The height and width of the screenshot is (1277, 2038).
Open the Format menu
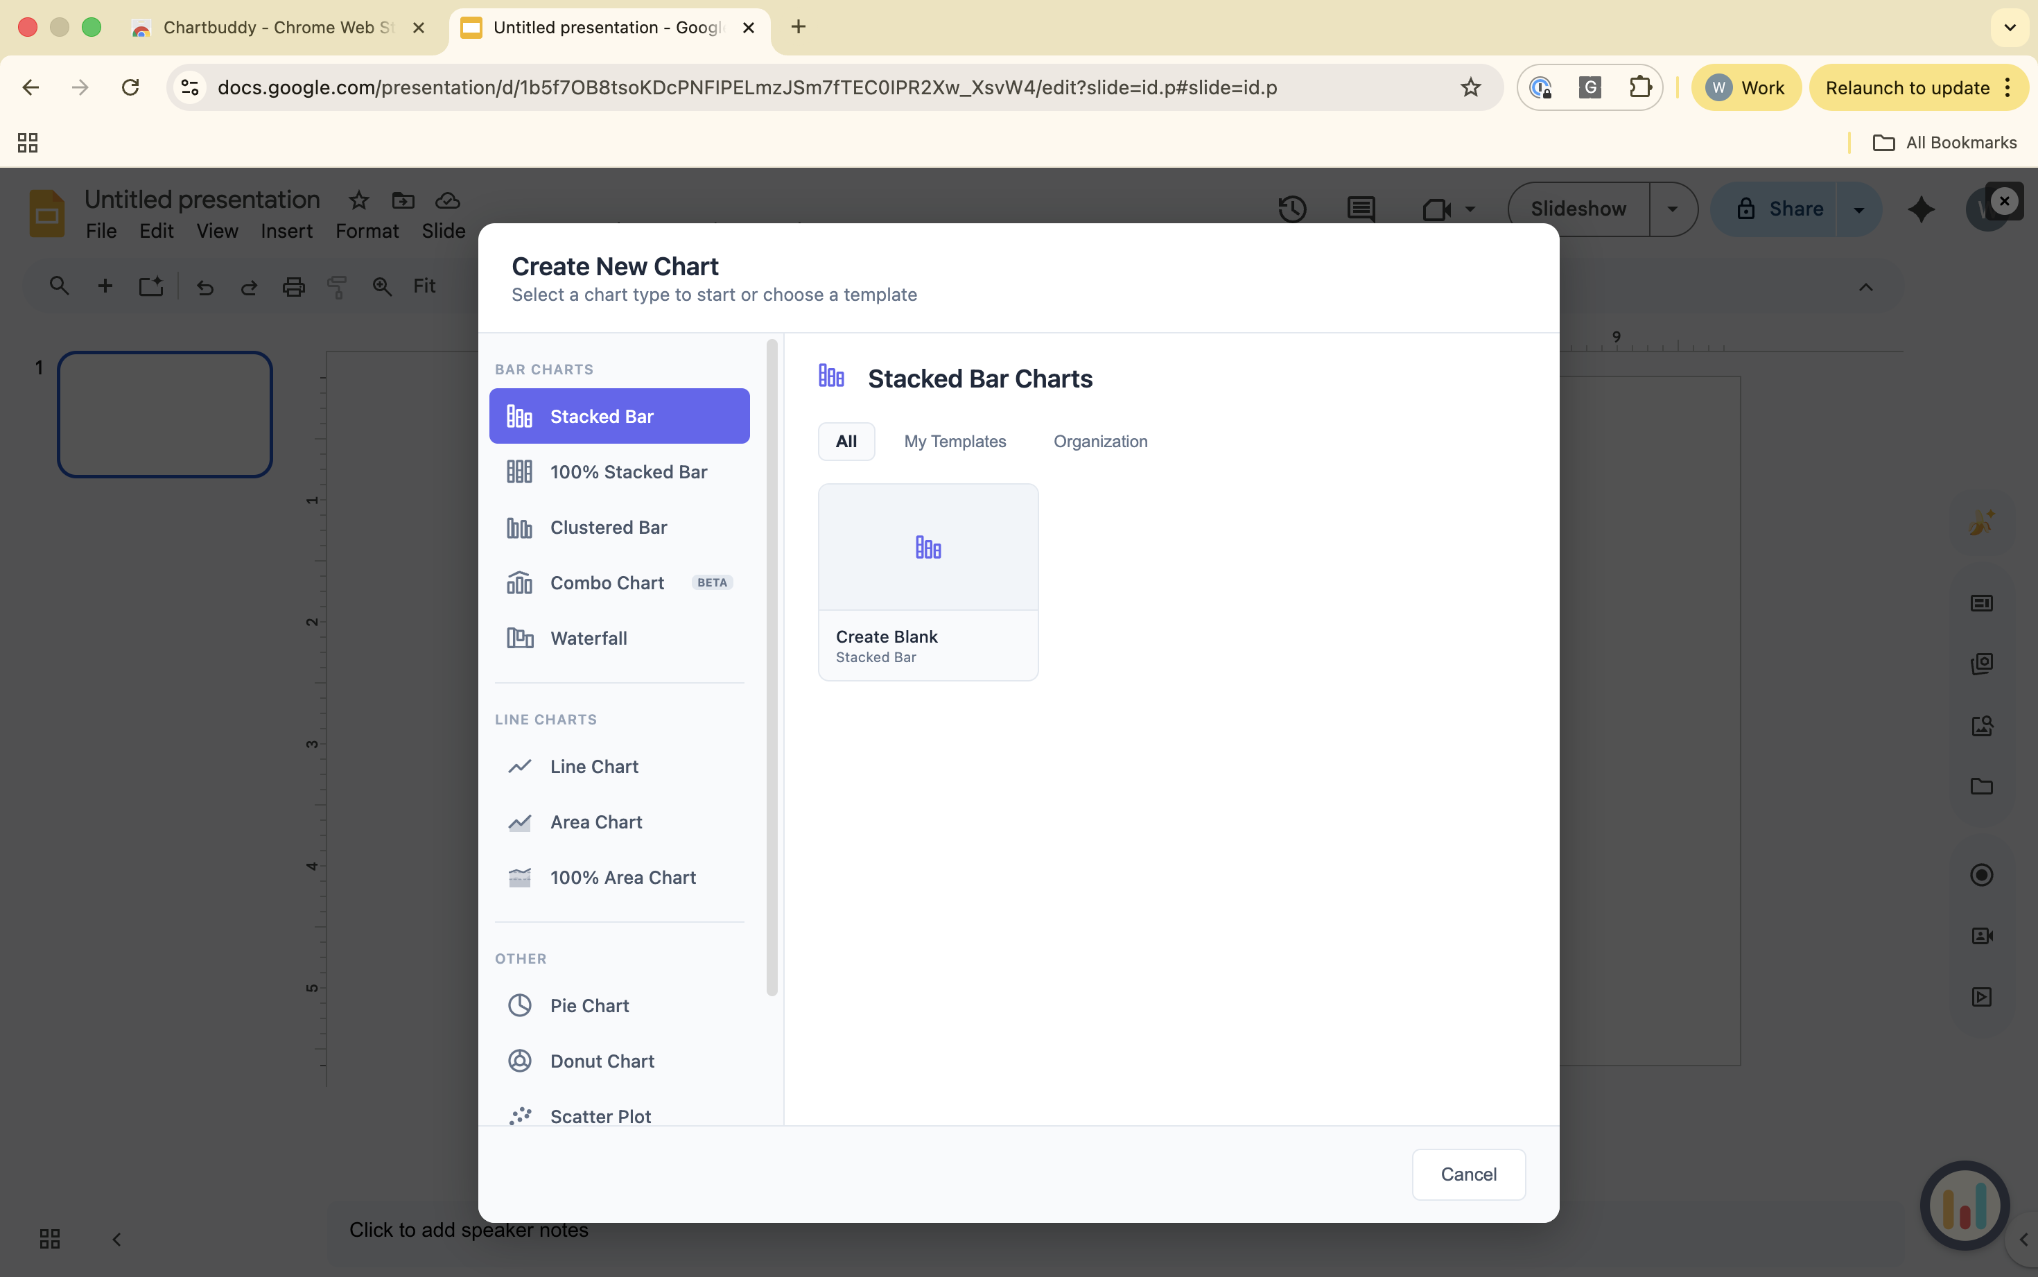[x=365, y=231]
